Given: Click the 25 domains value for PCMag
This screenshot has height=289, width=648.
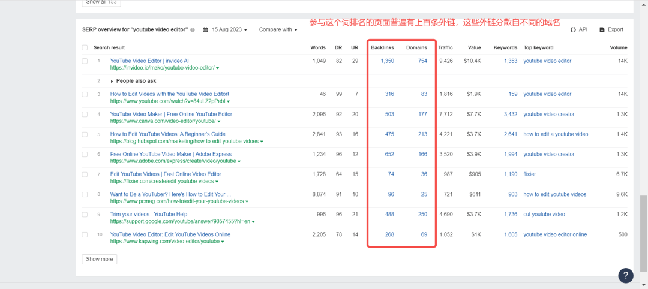Looking at the screenshot, I should coord(424,194).
